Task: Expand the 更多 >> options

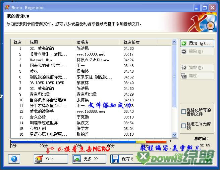Action: (89, 159)
